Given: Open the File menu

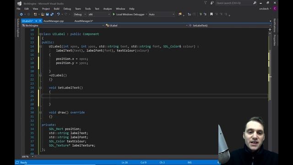Looking at the screenshot, I should (x=18, y=9).
